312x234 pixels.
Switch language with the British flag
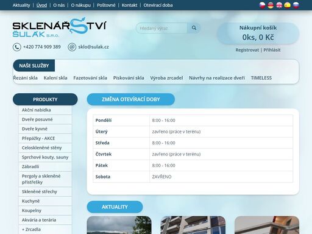coord(279,5)
